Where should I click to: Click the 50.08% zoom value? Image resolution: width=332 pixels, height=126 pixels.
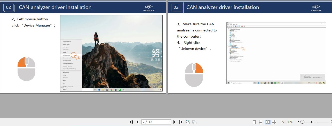click(288, 122)
